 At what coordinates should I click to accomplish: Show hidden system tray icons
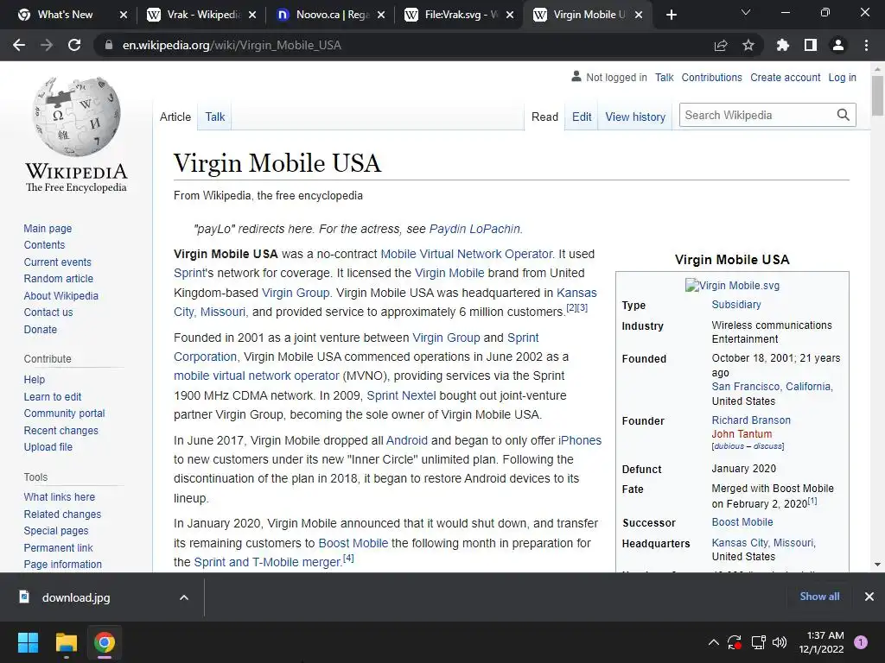click(x=713, y=642)
